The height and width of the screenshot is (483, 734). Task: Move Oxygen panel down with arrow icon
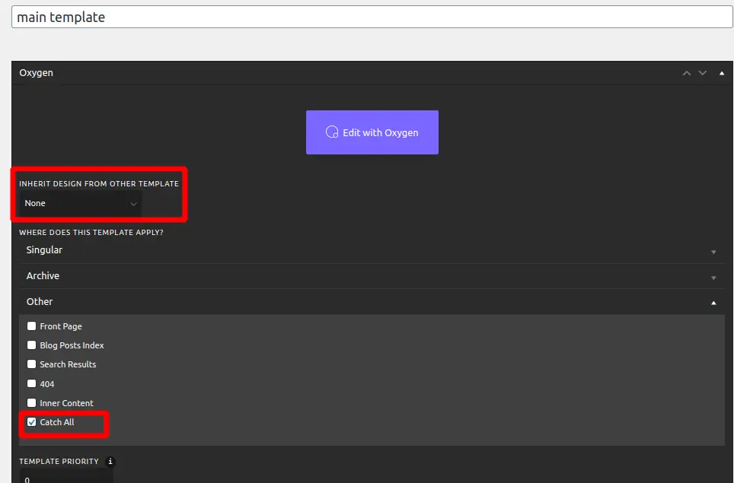click(x=703, y=73)
